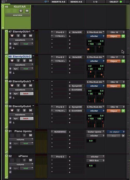This screenshot has height=180, width=130.
Task: Click the volume field 0.0 on sPiano
Action: coord(91,166)
